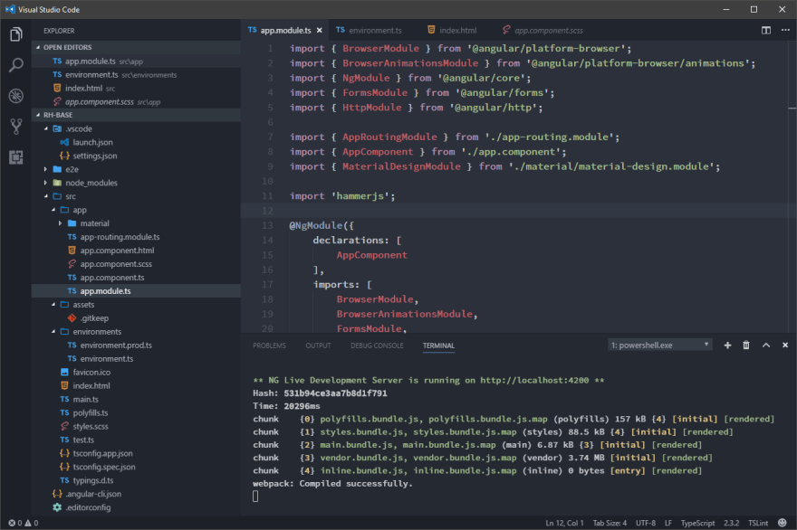797x530 pixels.
Task: Collapse the environments folder
Action: tap(53, 332)
